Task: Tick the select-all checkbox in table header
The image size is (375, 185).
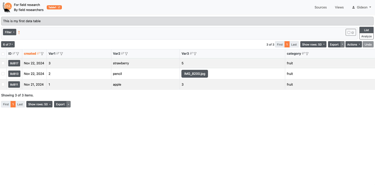Action: 3,54
